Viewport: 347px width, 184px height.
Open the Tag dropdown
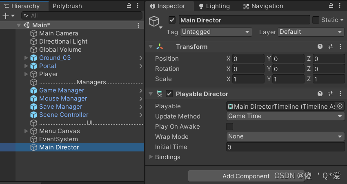[216, 32]
